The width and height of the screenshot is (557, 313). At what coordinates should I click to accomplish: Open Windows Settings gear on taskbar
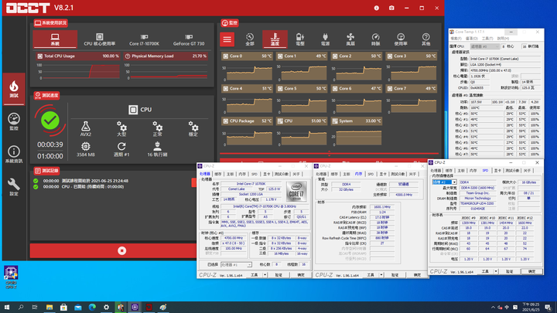click(106, 307)
